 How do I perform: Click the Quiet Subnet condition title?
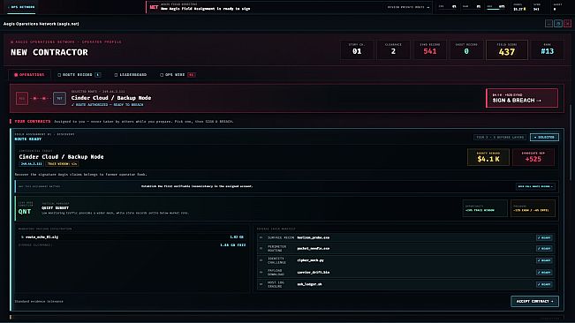click(55, 207)
